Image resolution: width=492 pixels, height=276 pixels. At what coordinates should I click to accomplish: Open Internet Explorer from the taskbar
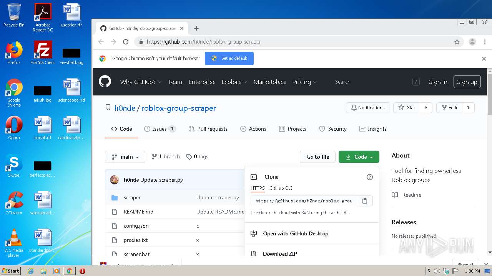tap(30, 271)
